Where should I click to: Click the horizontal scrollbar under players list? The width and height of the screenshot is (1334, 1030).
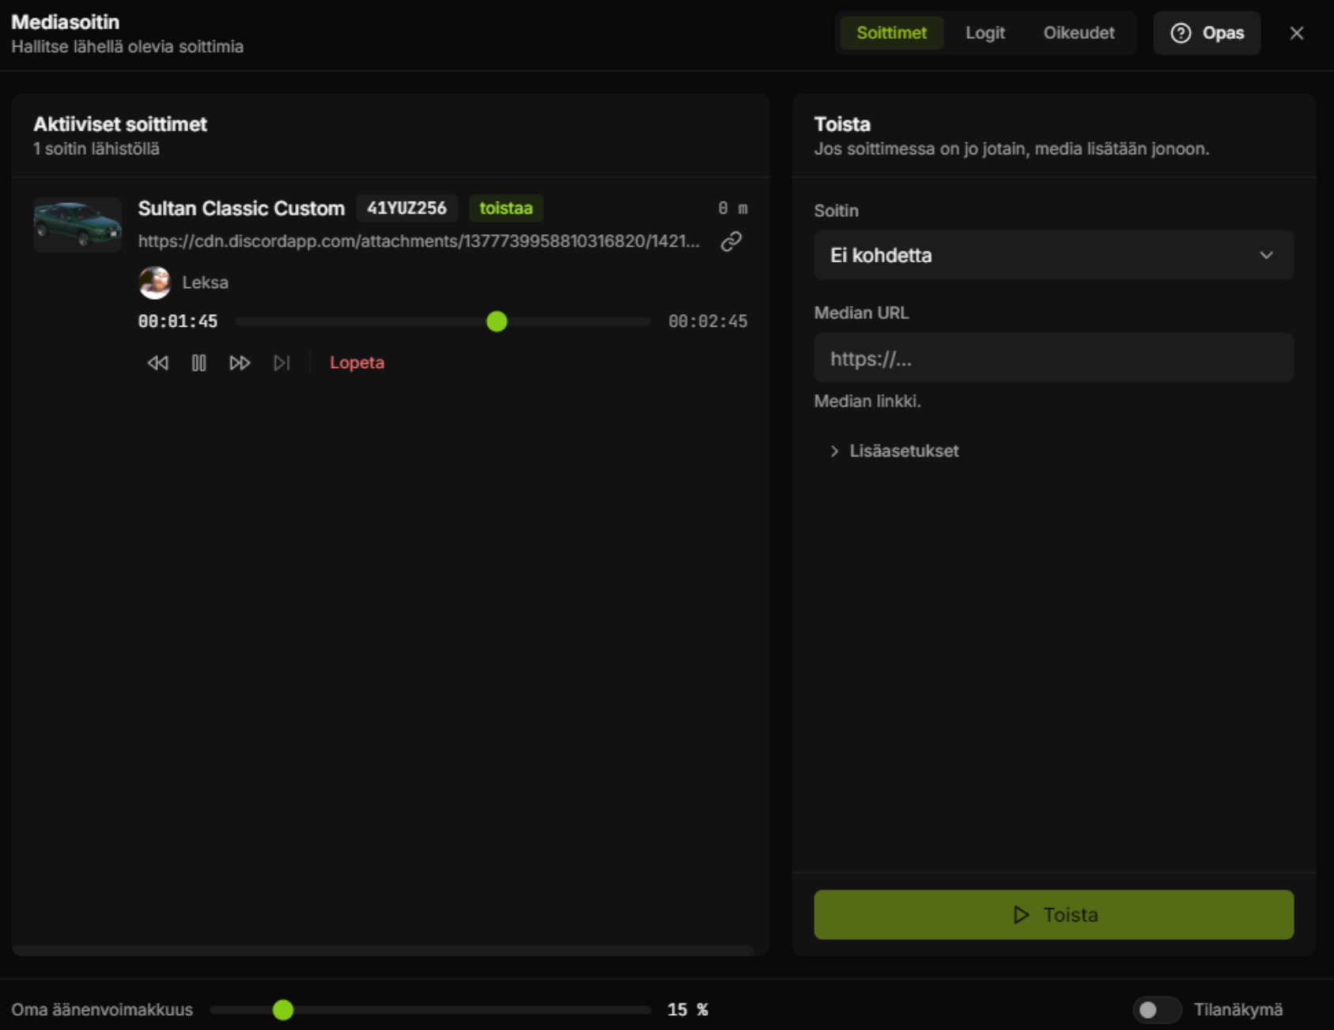383,950
